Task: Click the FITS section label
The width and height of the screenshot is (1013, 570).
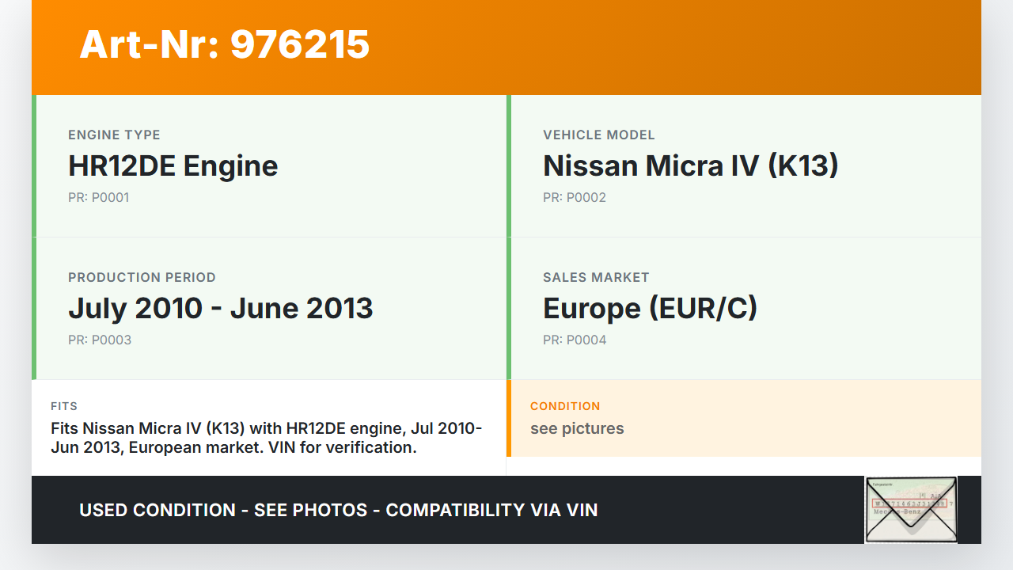Action: coord(63,406)
